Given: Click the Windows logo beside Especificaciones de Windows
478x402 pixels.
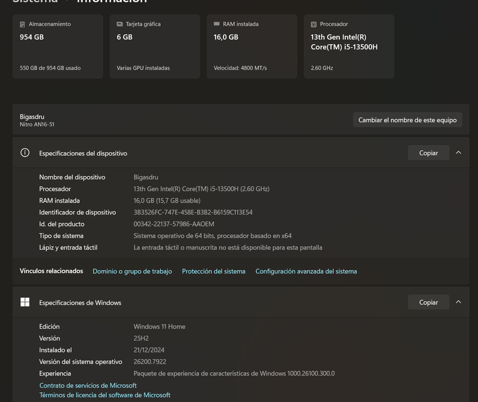Looking at the screenshot, I should click(x=25, y=302).
